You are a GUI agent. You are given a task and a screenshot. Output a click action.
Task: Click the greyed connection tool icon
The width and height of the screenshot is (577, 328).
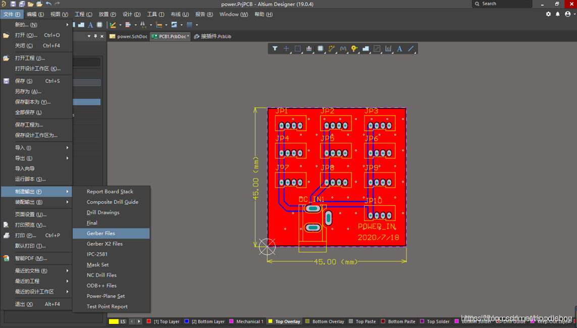coord(377,48)
